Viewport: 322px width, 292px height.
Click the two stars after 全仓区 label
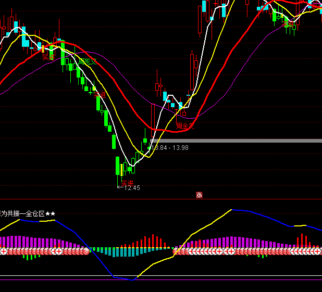[x=50, y=213]
